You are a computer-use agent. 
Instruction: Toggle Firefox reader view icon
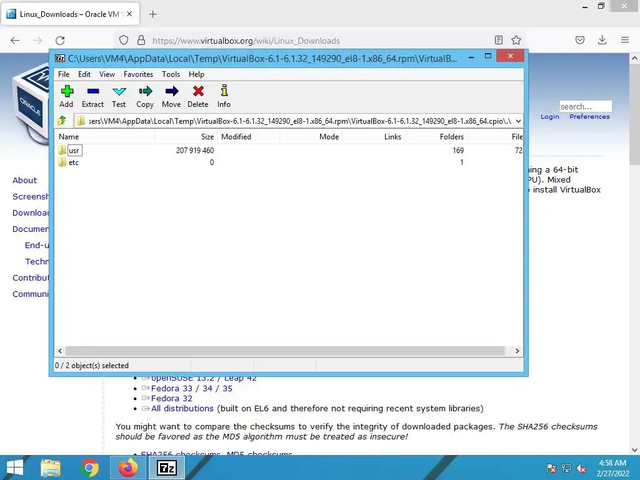(498, 40)
